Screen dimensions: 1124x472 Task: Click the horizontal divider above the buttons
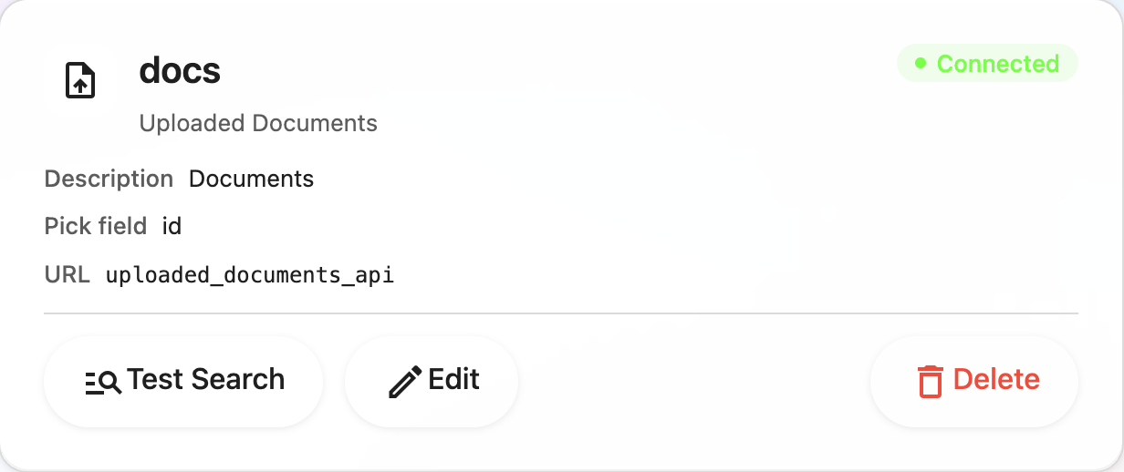pyautogui.click(x=560, y=313)
